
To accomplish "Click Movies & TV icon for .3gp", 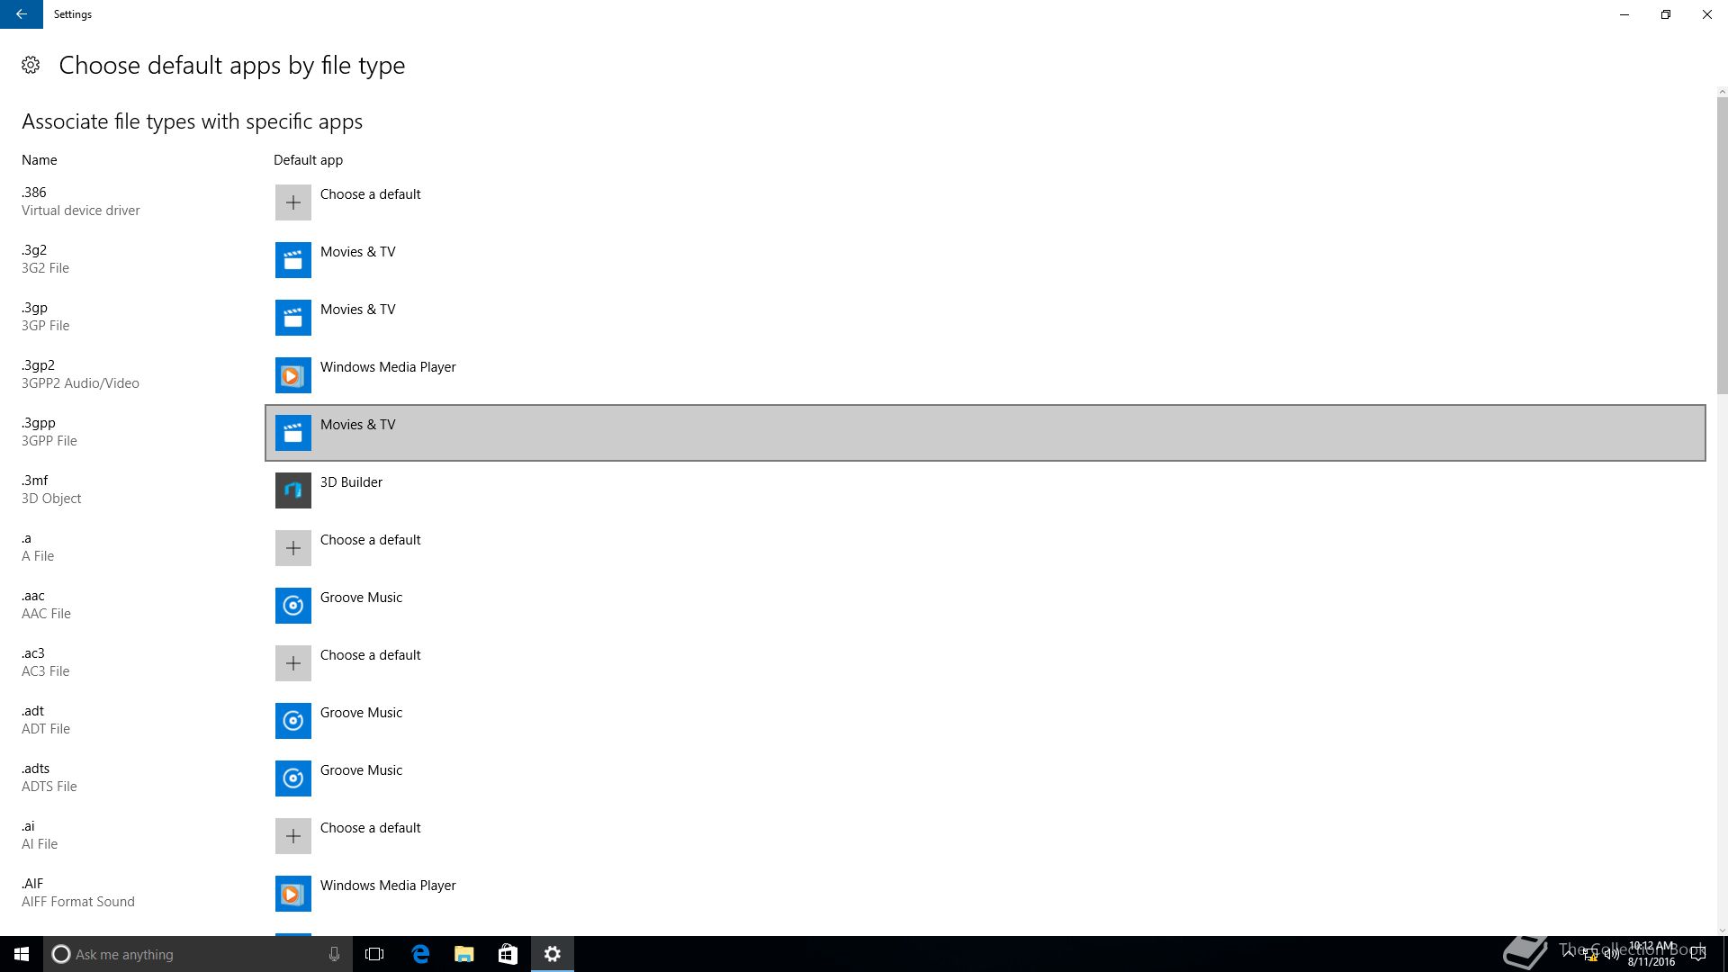I will 293,318.
